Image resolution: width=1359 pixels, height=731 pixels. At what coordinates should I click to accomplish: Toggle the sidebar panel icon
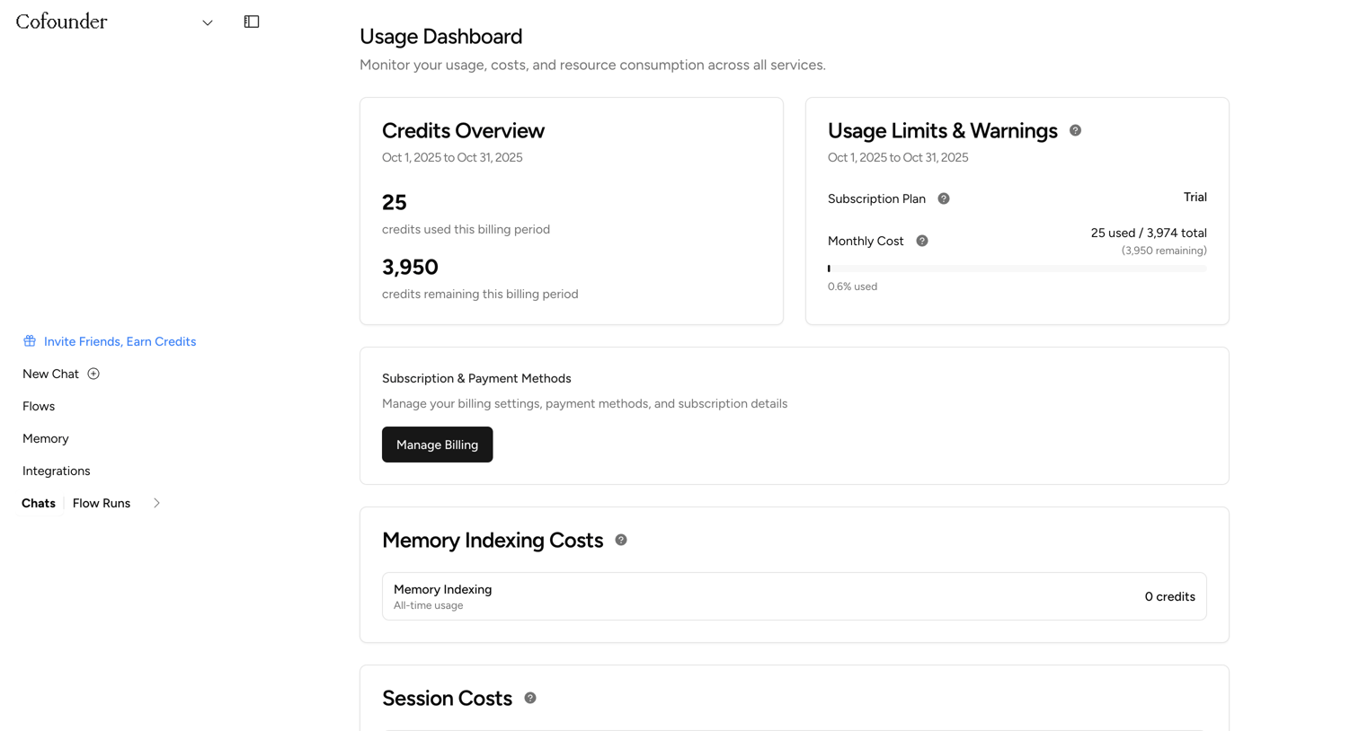pos(252,22)
